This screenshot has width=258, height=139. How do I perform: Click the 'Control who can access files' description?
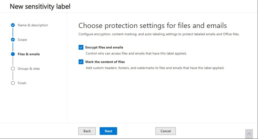[136, 53]
